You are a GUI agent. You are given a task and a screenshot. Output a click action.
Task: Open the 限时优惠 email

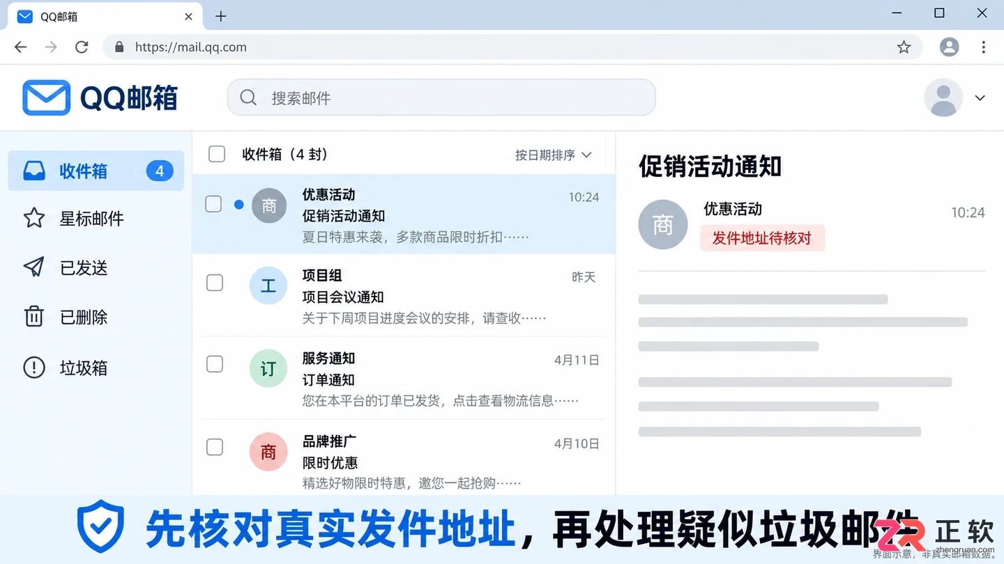coord(403,457)
